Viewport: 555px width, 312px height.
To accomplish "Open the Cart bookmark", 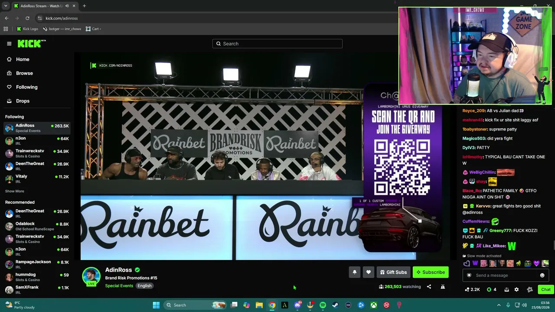I will [x=93, y=29].
